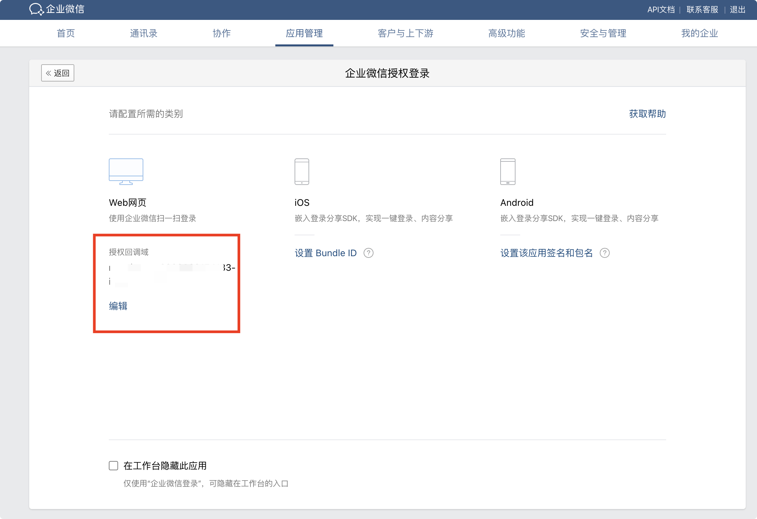
Task: Open the 协作 tab
Action: pos(222,33)
